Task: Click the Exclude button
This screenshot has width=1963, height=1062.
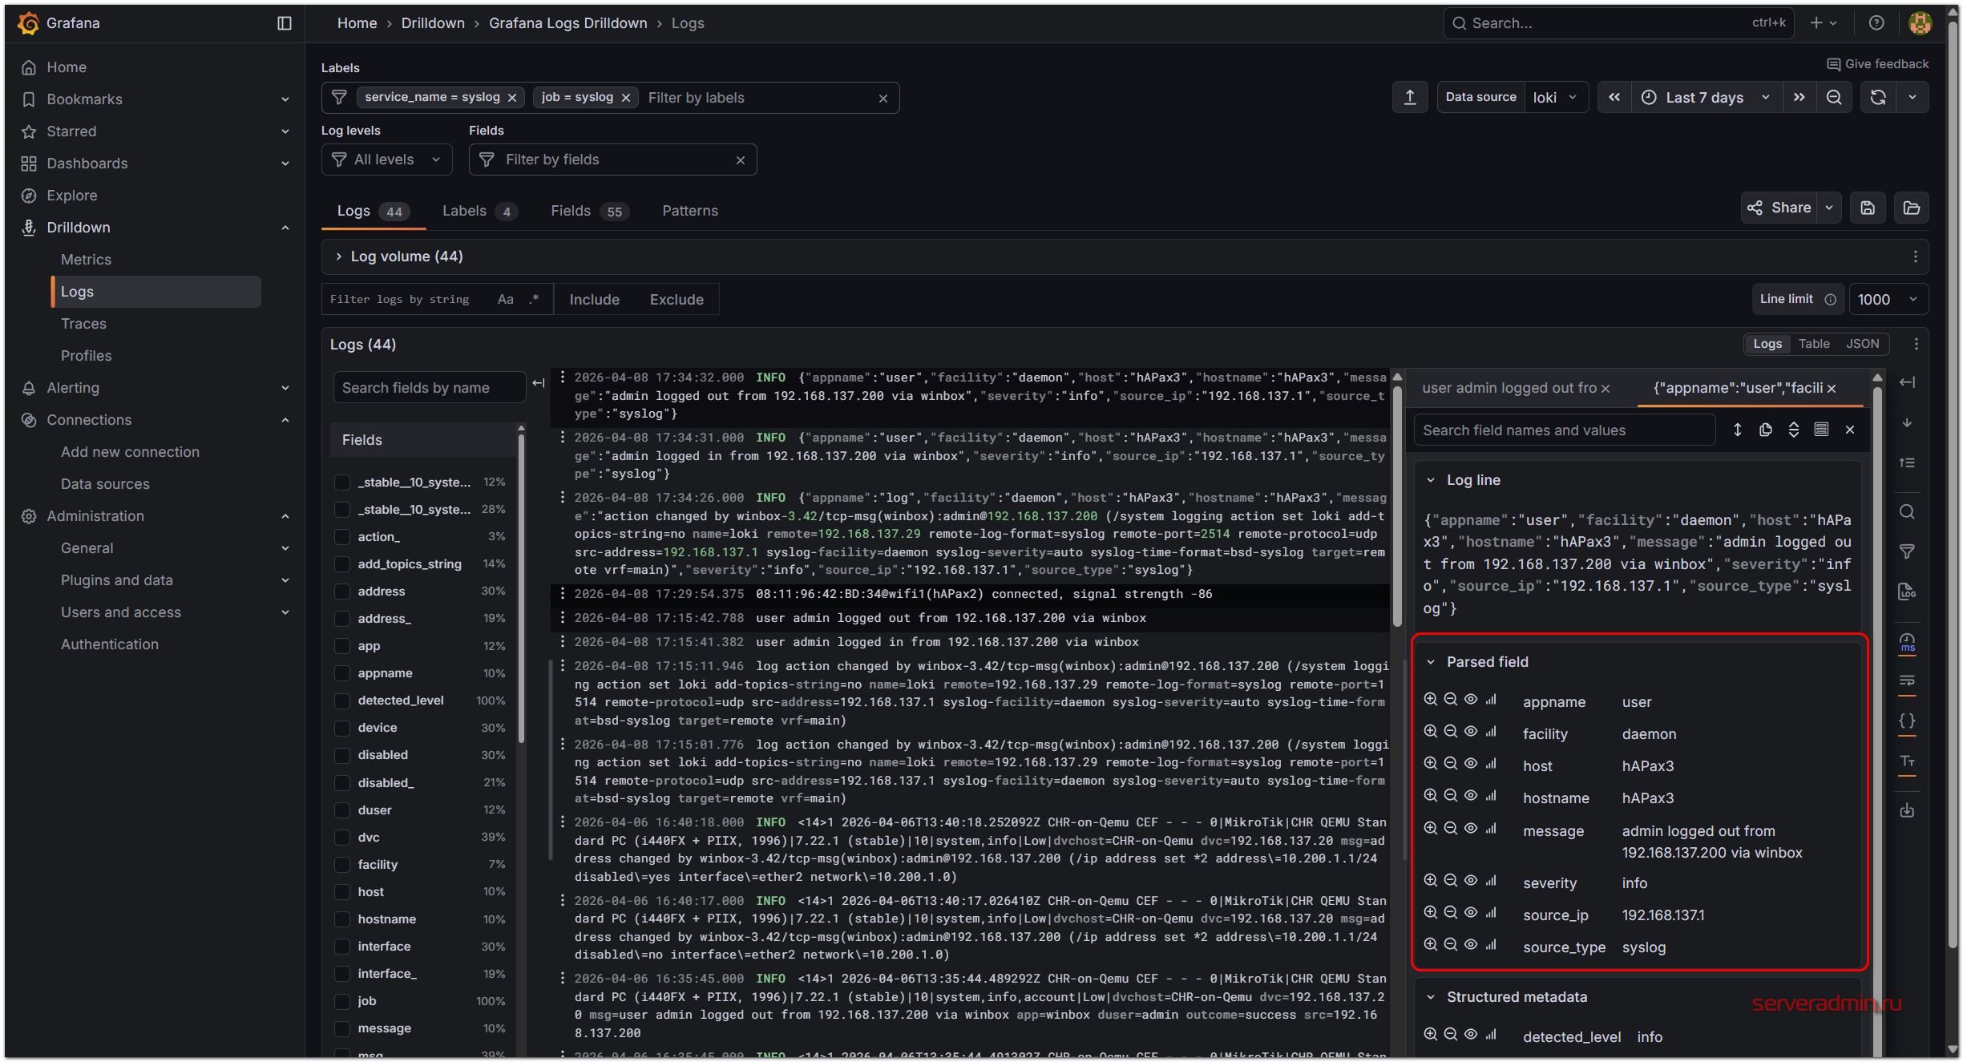Action: pyautogui.click(x=676, y=300)
